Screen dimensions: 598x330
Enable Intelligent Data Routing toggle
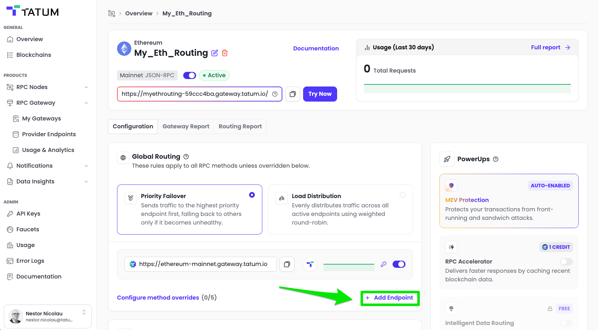567,323
